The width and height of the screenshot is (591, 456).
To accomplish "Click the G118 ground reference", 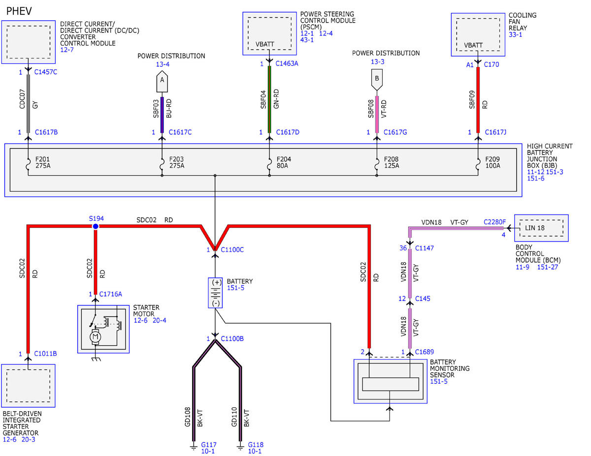I will (x=256, y=444).
